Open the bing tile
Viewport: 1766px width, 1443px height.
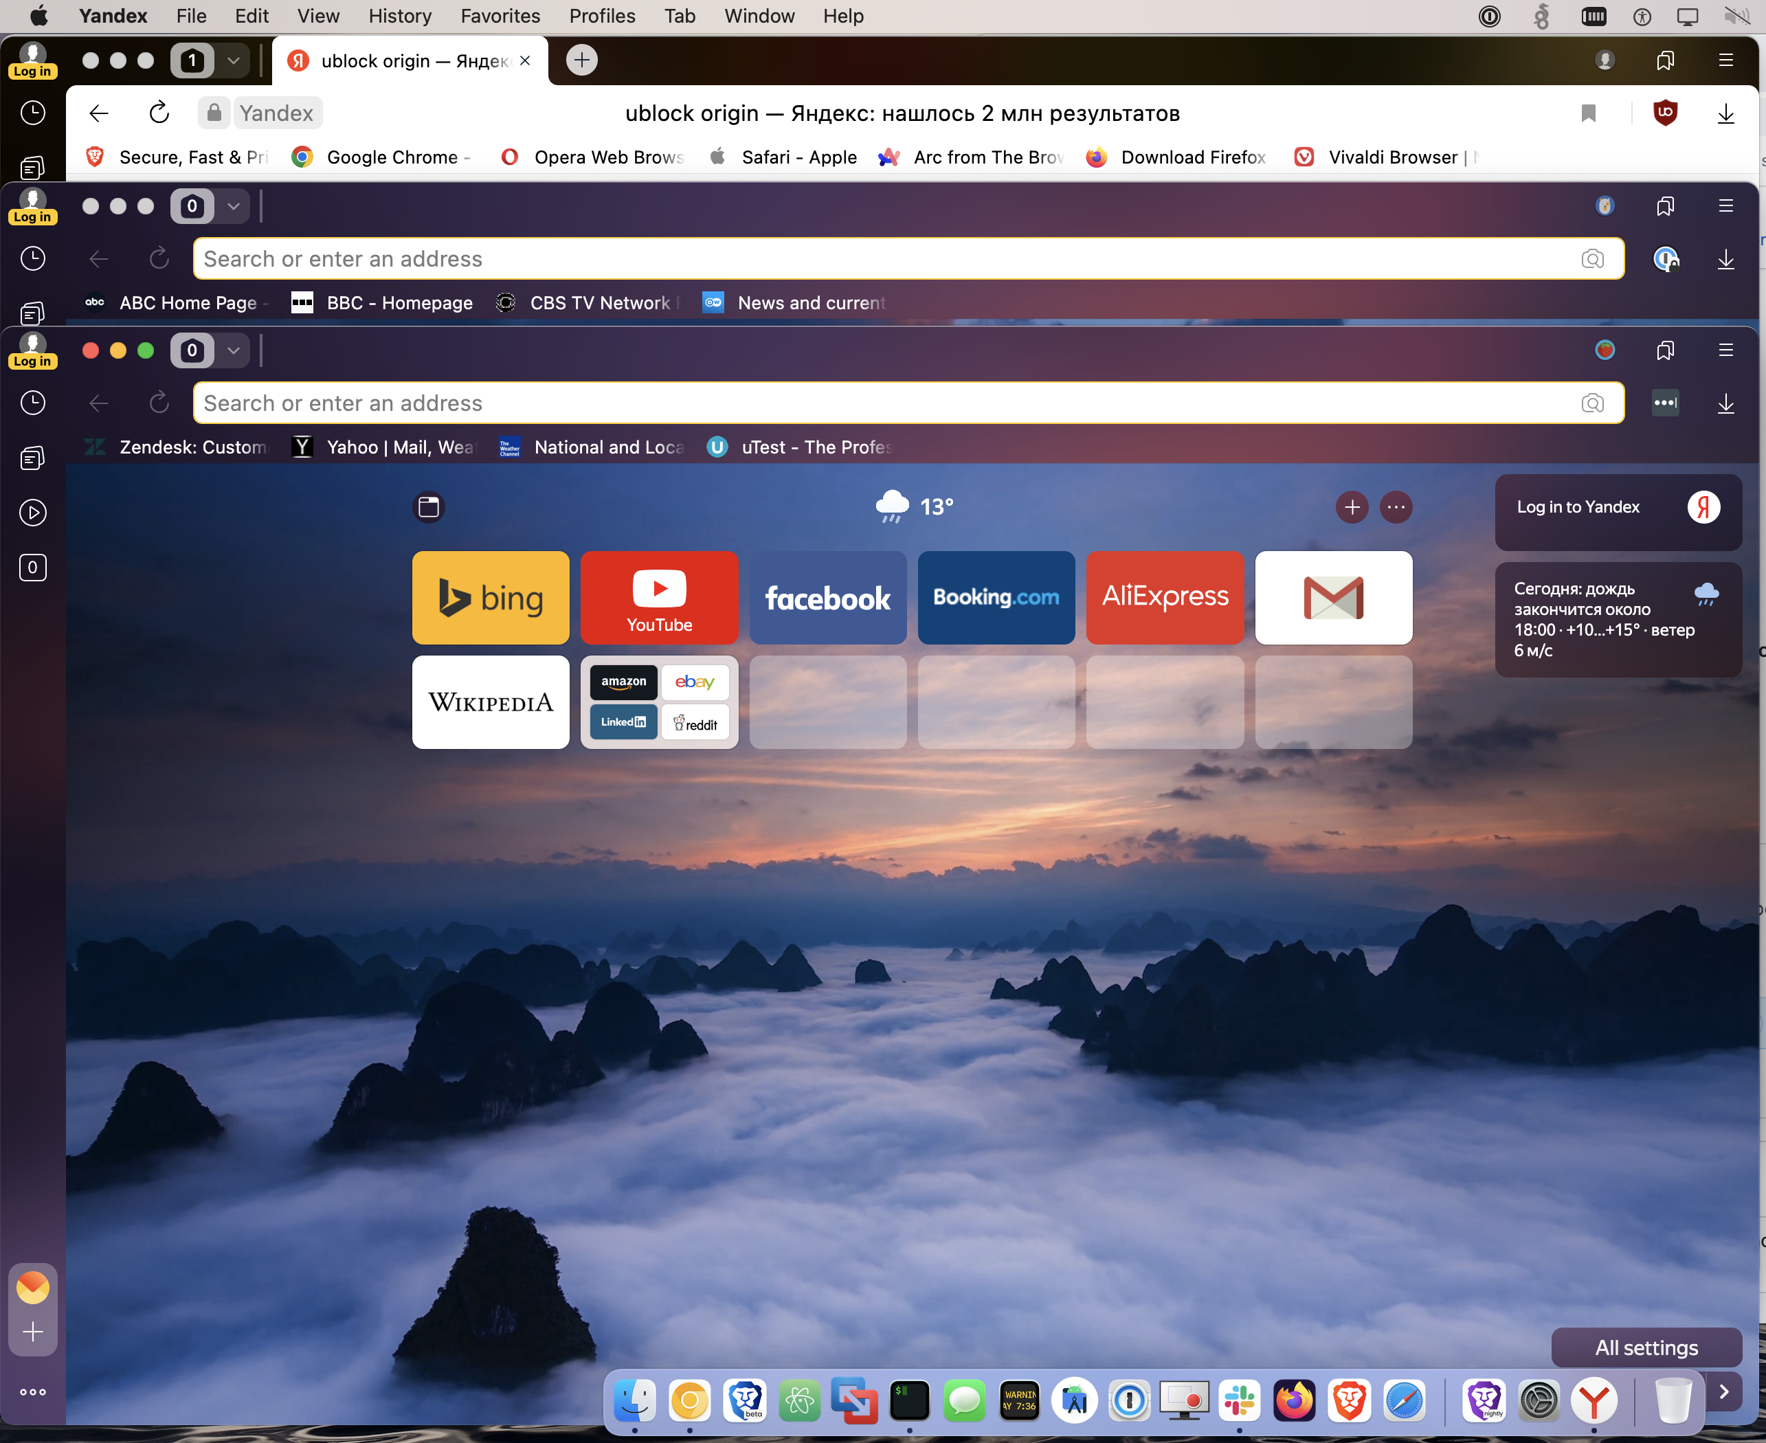click(x=491, y=598)
